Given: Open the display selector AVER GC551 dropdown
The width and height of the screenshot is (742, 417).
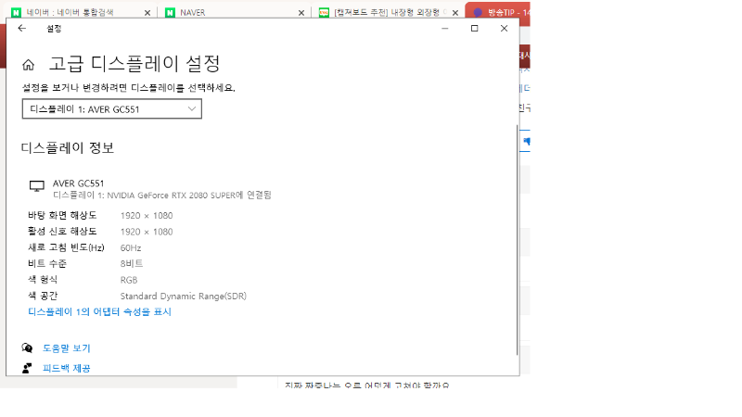Looking at the screenshot, I should pos(112,108).
